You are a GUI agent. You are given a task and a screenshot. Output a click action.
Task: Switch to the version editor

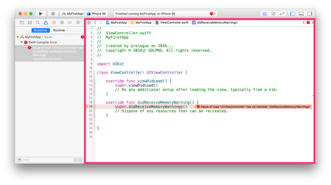(x=282, y=14)
